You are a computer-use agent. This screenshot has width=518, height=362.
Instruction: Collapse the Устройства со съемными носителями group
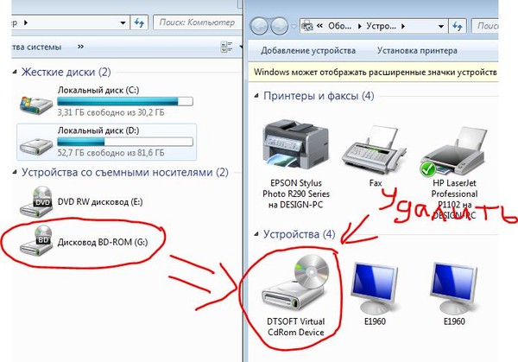tap(15, 172)
